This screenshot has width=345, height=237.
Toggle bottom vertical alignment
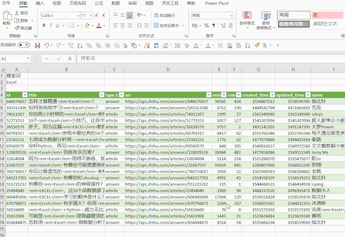point(130,15)
